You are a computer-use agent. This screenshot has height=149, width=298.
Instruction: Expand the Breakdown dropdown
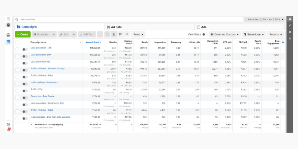click(x=253, y=34)
